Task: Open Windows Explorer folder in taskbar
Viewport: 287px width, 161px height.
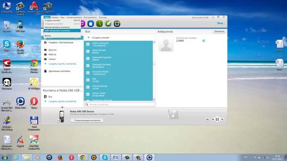Action: coord(27,157)
